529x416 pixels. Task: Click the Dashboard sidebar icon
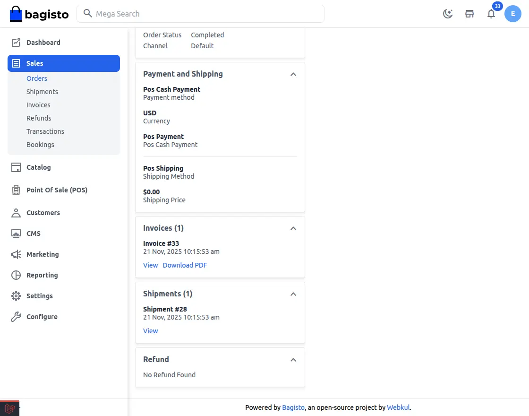tap(16, 43)
